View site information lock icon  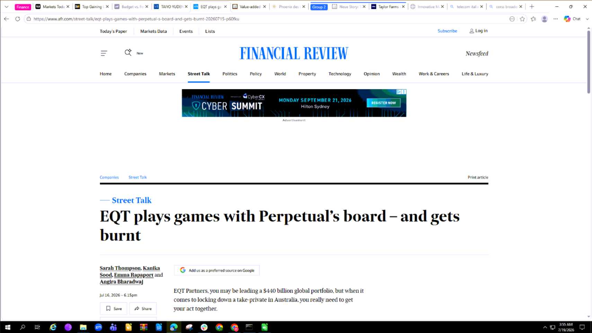click(x=29, y=19)
